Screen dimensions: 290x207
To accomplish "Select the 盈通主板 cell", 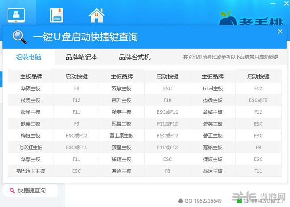I will click(x=121, y=171).
